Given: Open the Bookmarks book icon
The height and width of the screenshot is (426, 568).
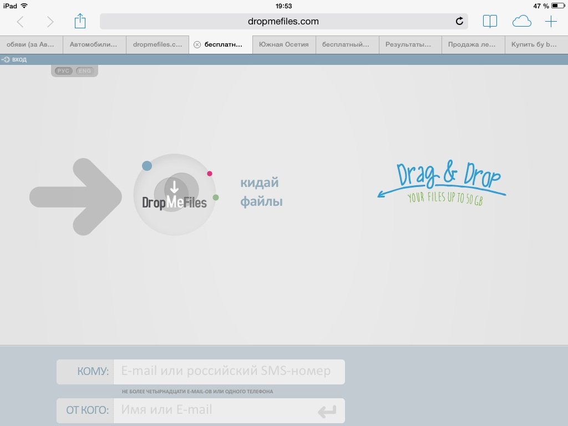Looking at the screenshot, I should pyautogui.click(x=490, y=22).
